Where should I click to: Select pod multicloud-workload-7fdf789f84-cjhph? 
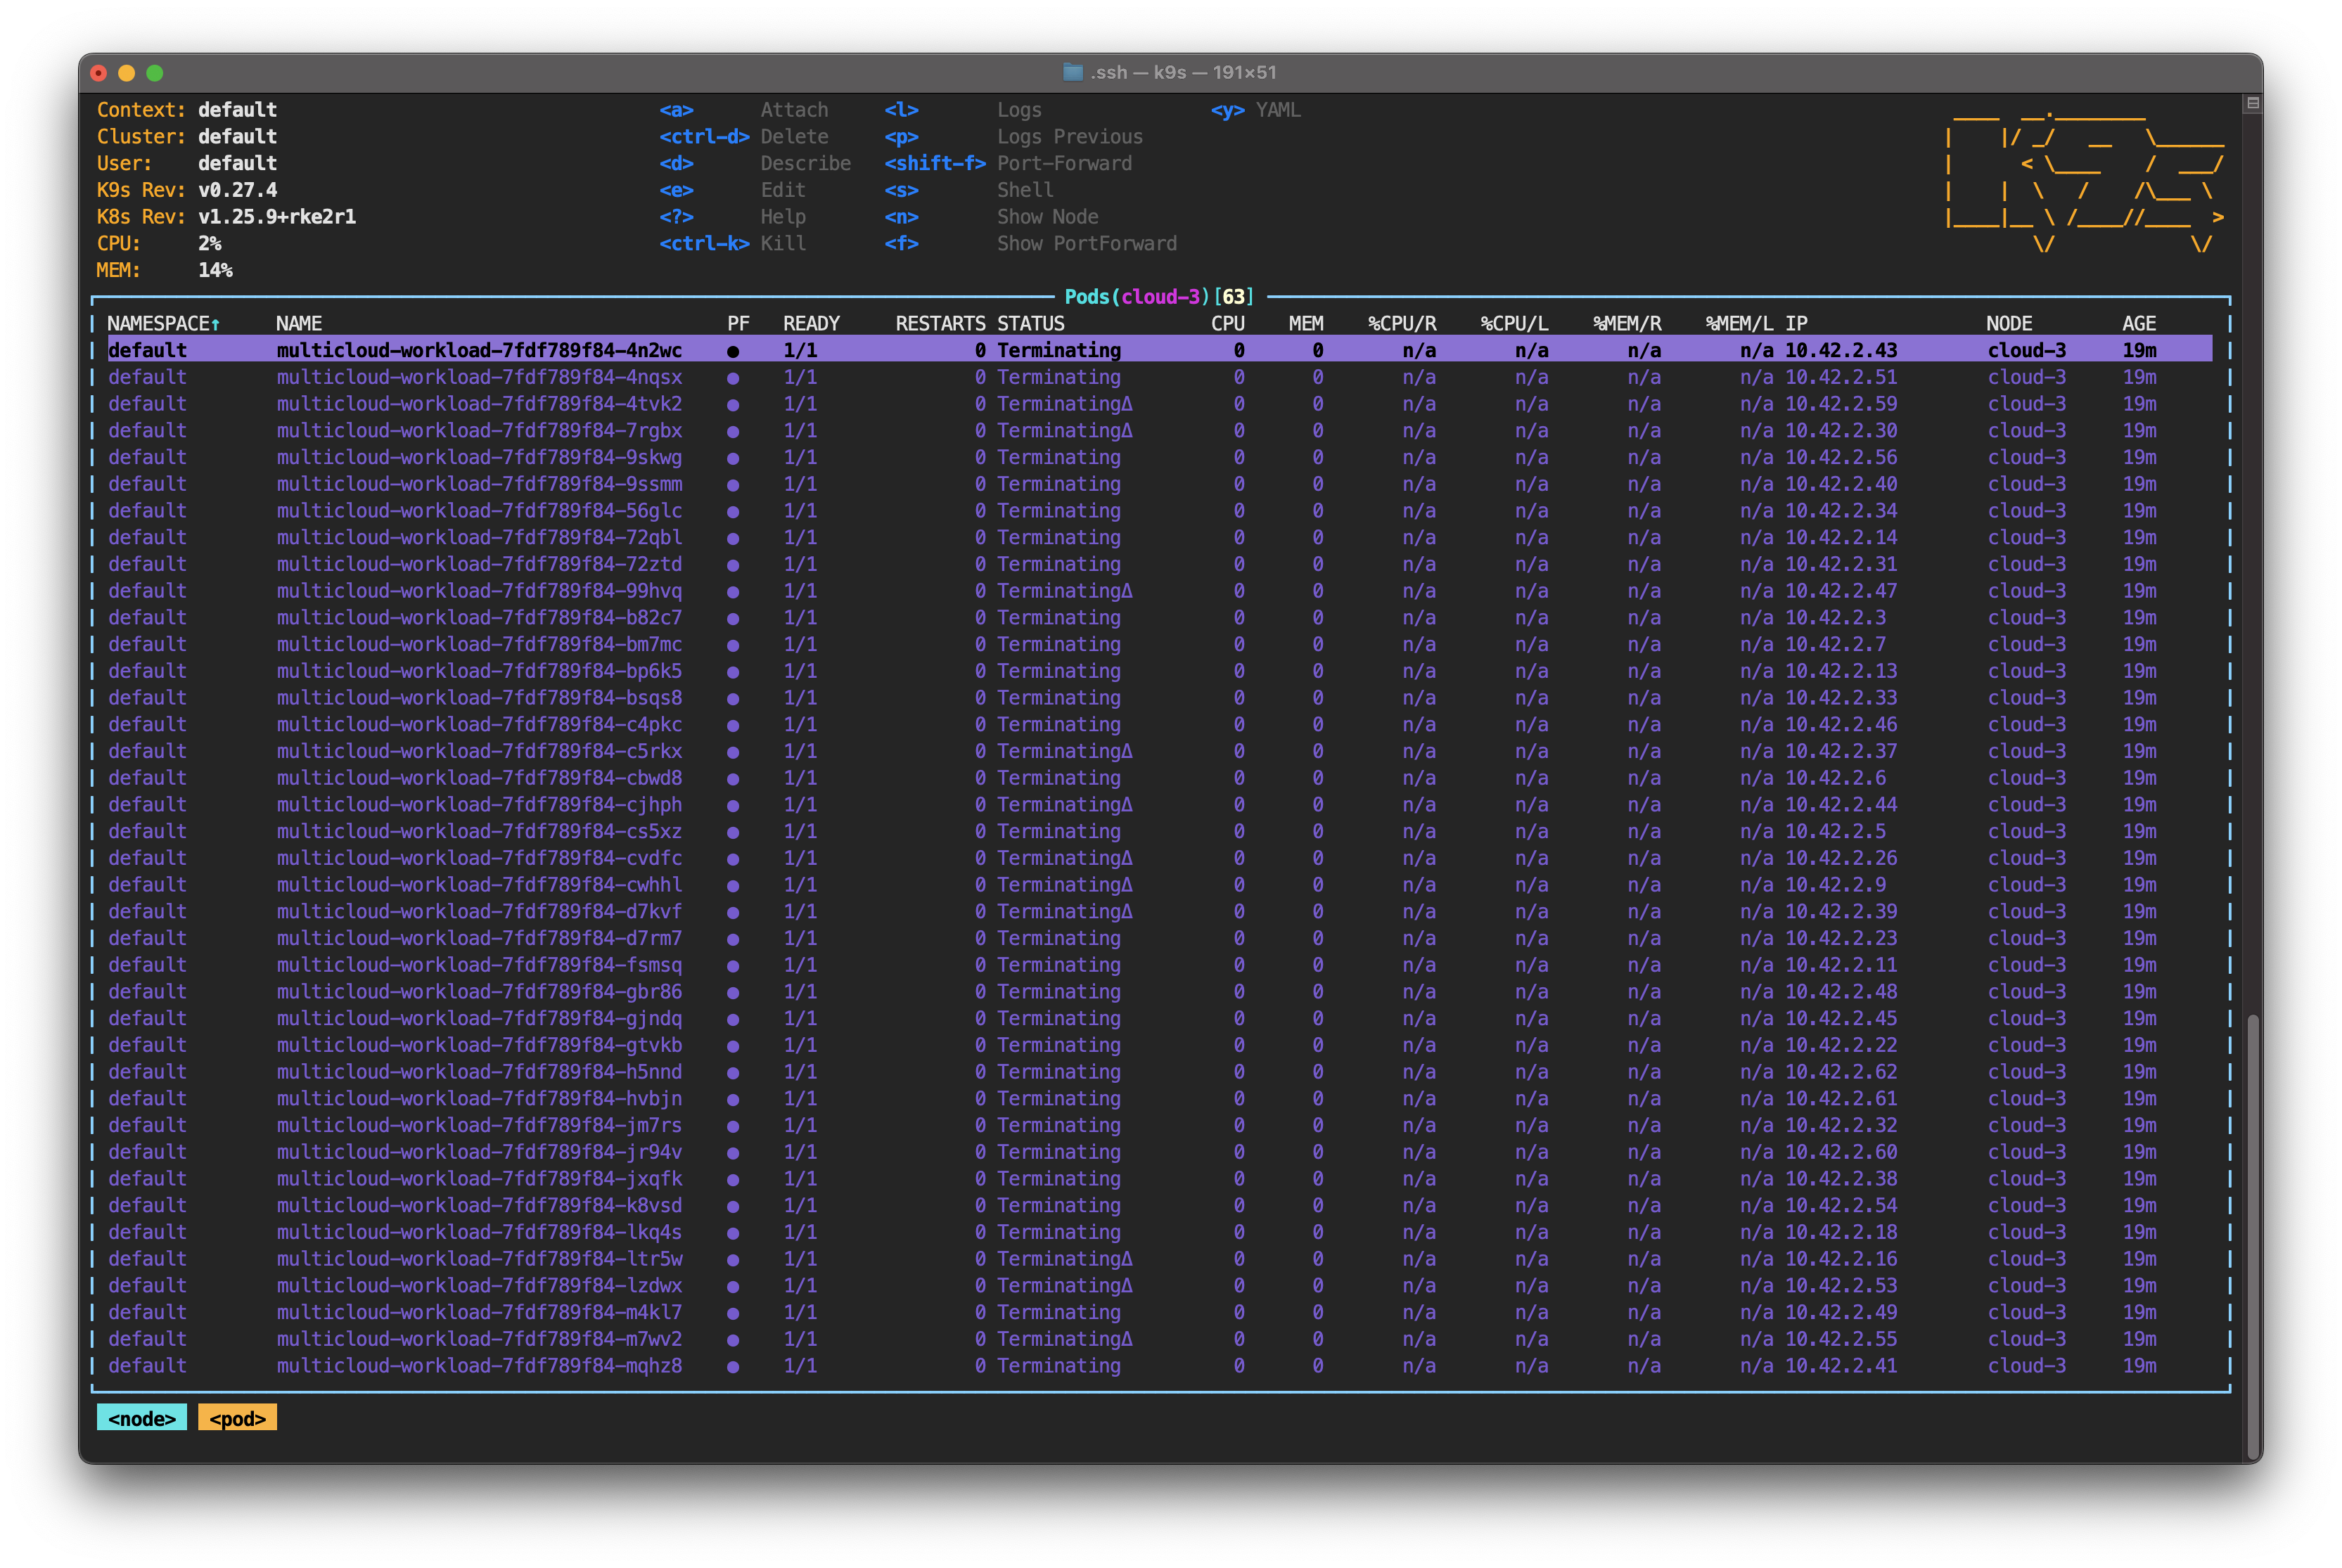(x=1160, y=805)
